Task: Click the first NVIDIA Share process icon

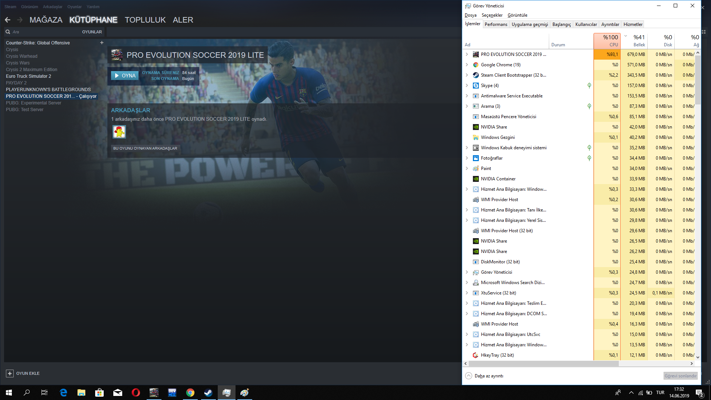Action: coord(476,127)
